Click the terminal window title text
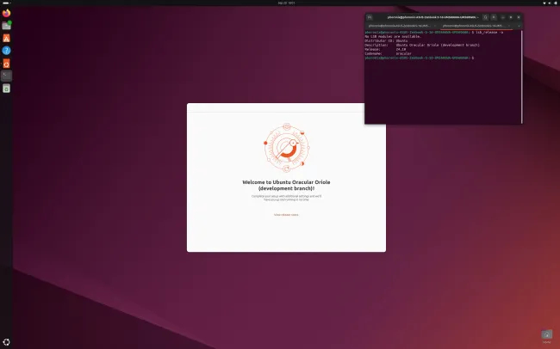 (432, 17)
